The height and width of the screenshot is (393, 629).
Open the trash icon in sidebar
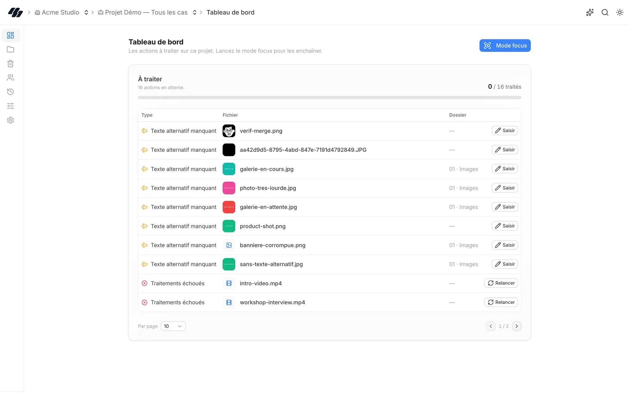point(10,64)
